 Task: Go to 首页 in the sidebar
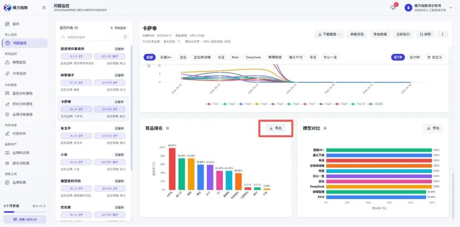pos(16,24)
